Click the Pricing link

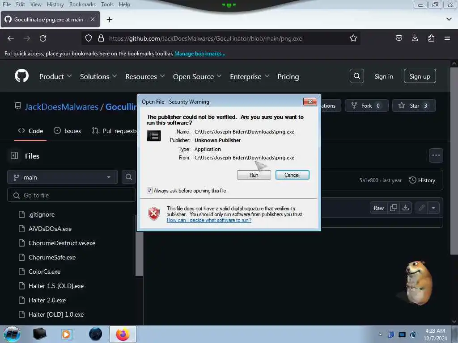[288, 76]
